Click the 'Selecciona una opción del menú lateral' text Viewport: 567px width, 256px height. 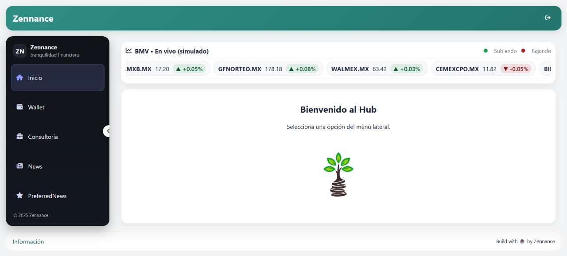point(338,127)
